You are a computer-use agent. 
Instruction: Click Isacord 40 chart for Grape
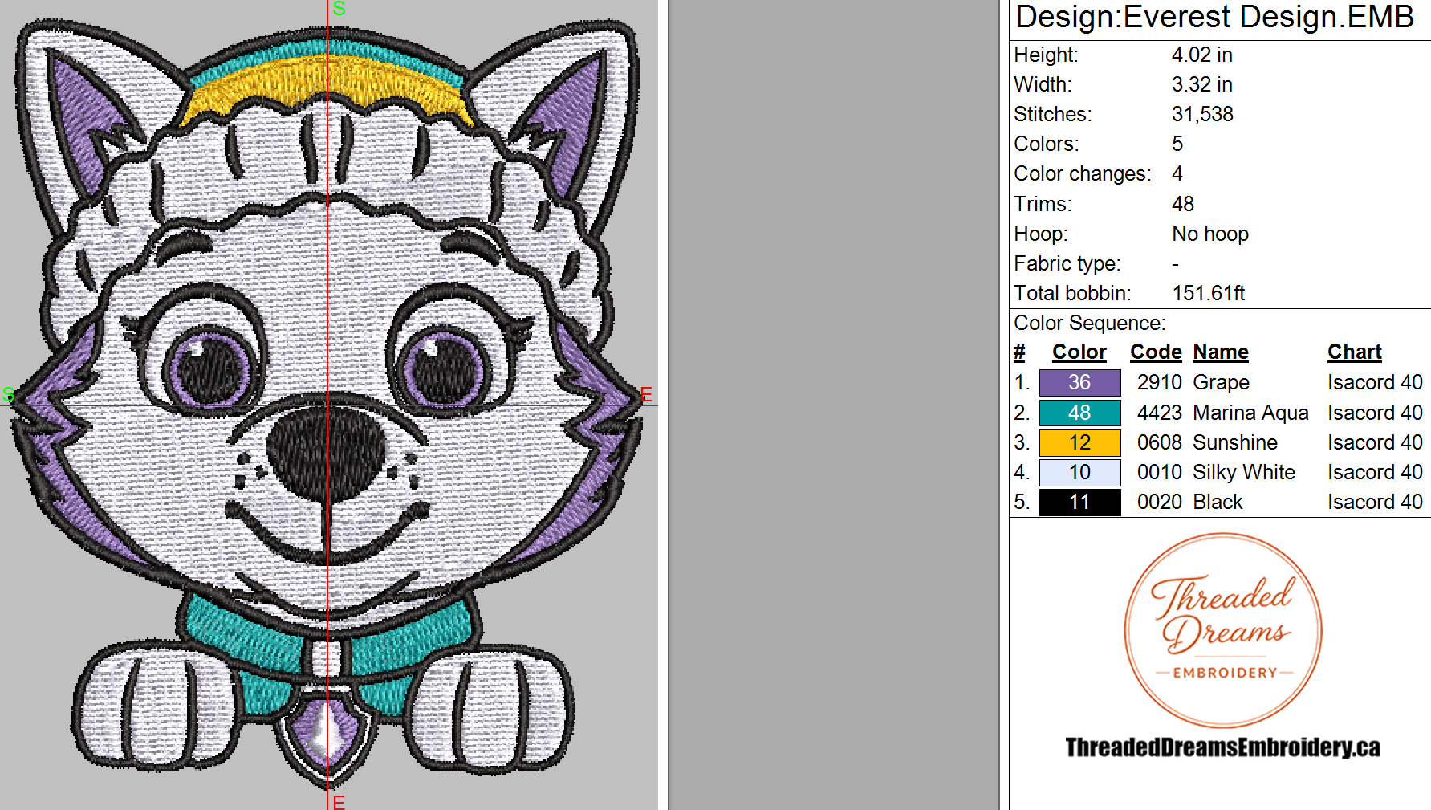pos(1375,382)
